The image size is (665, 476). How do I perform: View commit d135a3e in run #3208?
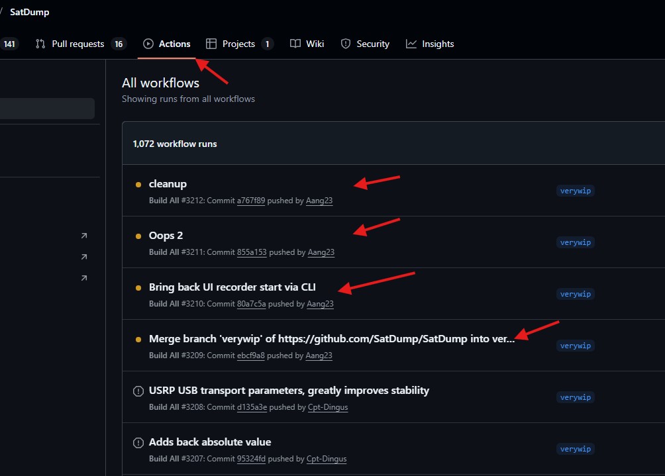pyautogui.click(x=251, y=407)
